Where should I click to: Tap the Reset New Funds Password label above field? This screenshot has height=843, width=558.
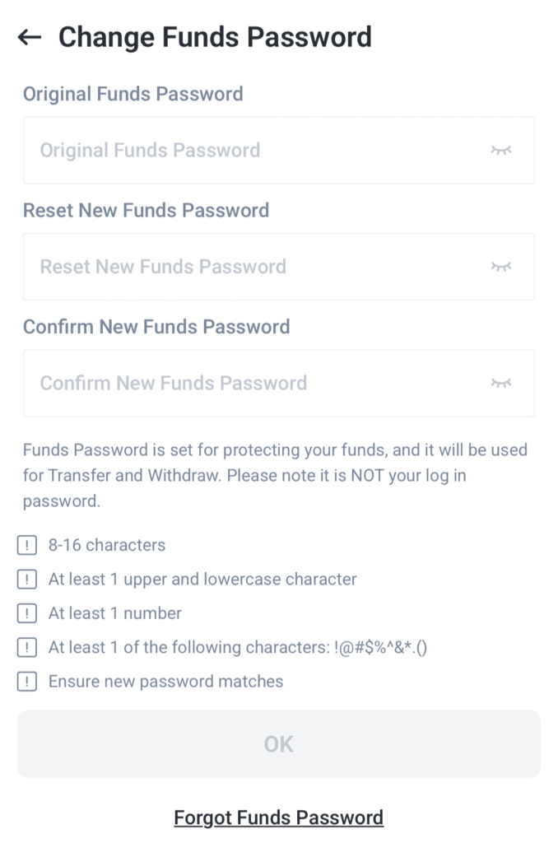click(x=146, y=210)
